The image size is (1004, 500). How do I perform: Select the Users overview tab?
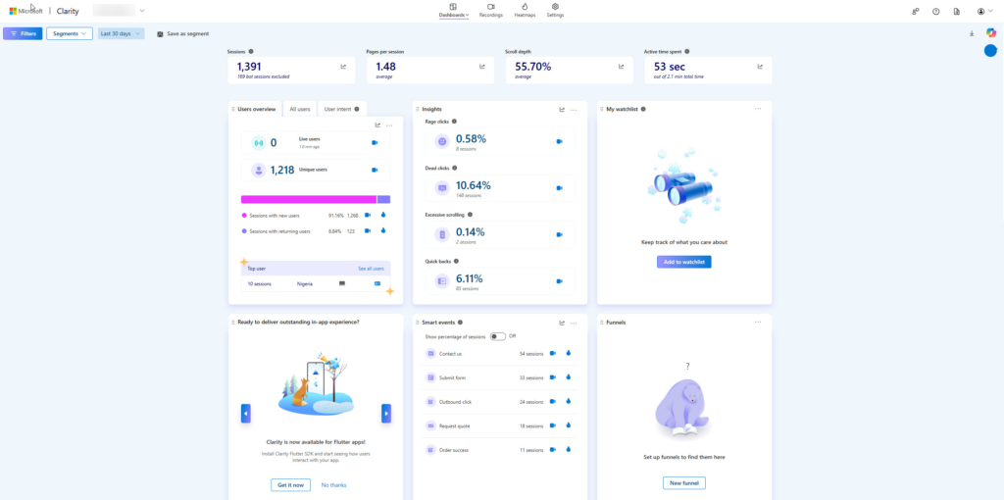[x=255, y=110]
